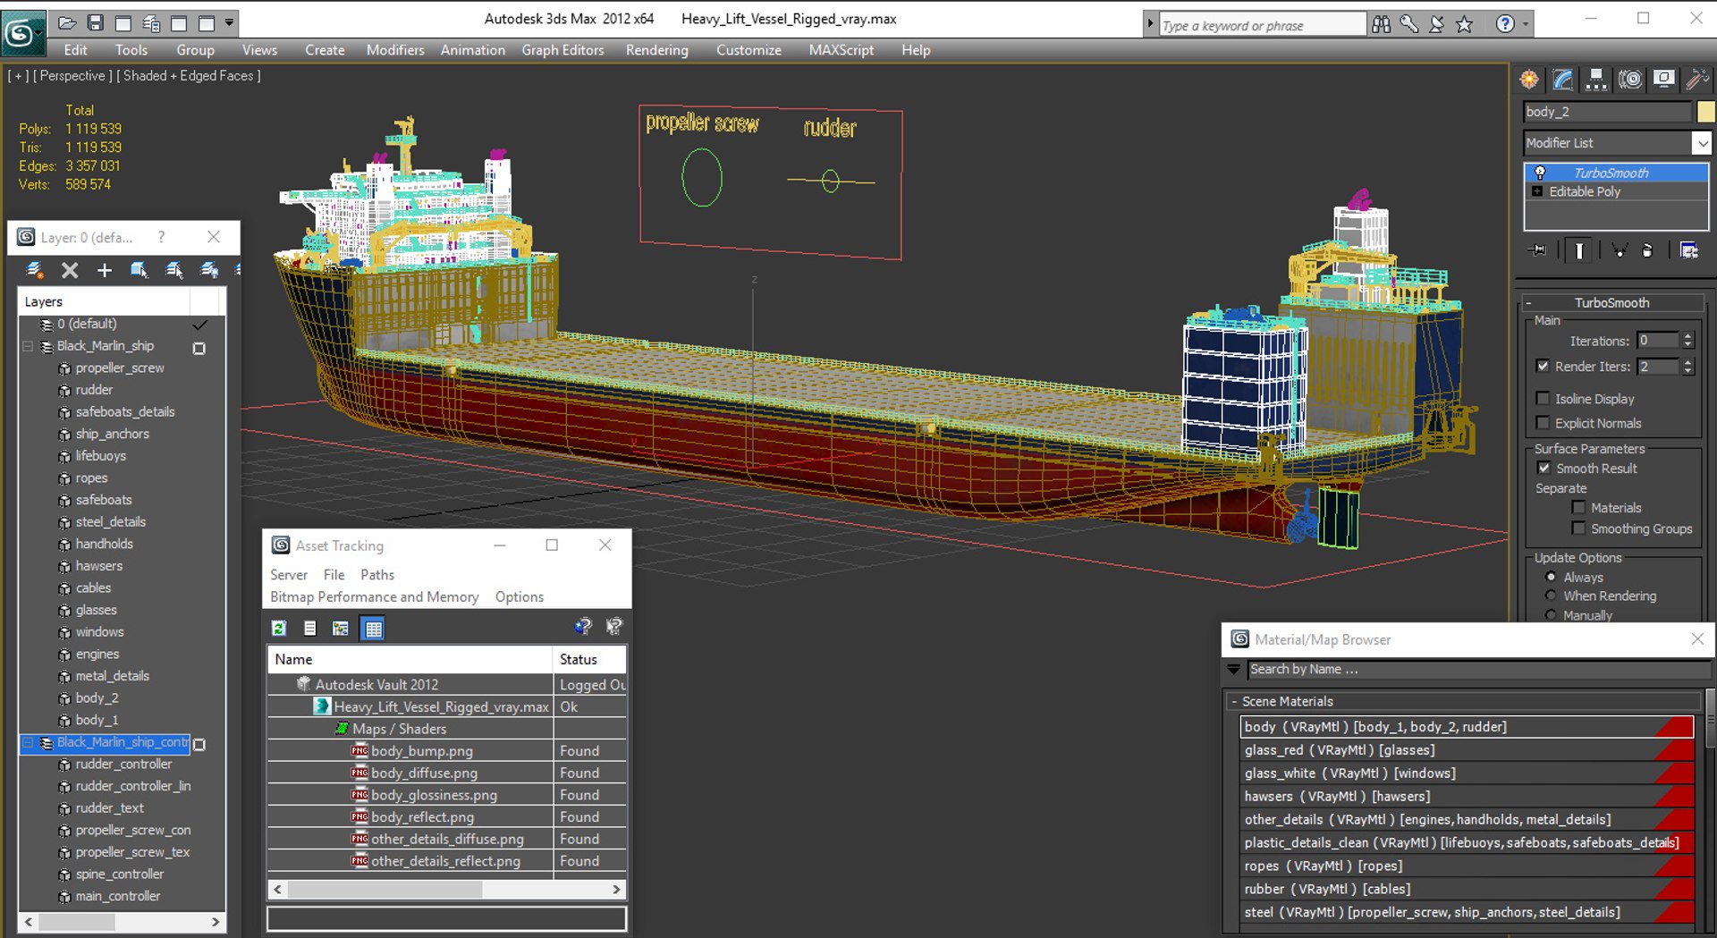Collapse the Black_Marlin_ship layer tree
This screenshot has width=1717, height=938.
click(28, 346)
